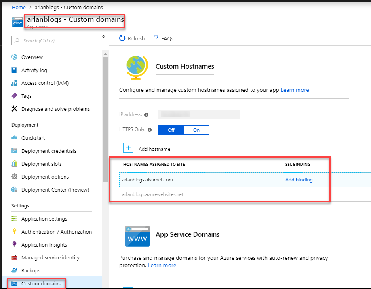Click the Application settings list icon
Viewport: 371px width, 289px height.
coord(15,219)
